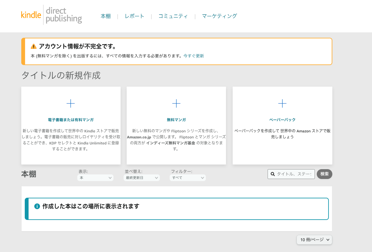Focus the title search input field
Screen dimensions: 372x252
pos(291,174)
